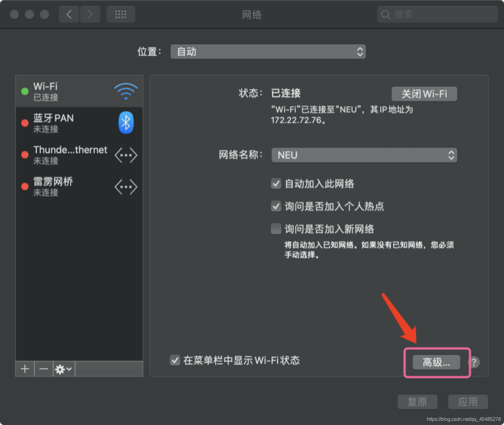The height and width of the screenshot is (425, 504).
Task: Show all preferences grid icon
Action: [x=121, y=14]
